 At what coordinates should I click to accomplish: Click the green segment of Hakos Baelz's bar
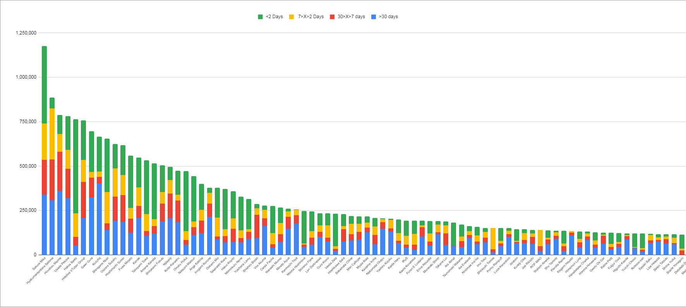[76, 166]
